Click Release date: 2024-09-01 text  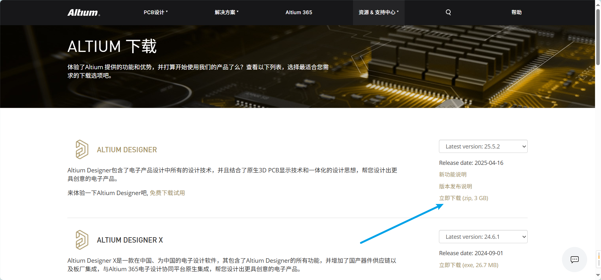point(471,253)
